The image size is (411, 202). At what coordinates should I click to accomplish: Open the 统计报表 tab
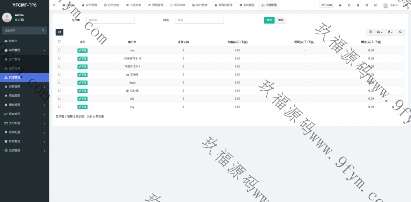[x=200, y=5]
